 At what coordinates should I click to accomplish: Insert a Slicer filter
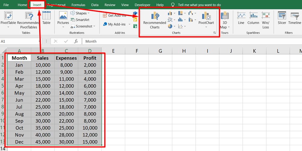click(x=282, y=18)
